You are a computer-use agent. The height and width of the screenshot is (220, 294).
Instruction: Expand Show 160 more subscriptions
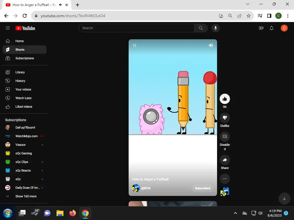[25, 196]
